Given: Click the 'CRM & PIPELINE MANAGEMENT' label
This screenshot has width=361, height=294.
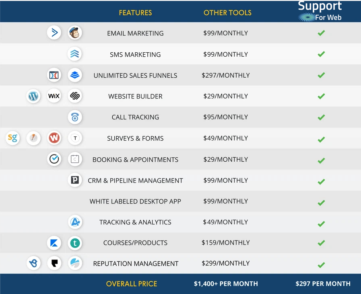Looking at the screenshot, I should coord(135,181).
